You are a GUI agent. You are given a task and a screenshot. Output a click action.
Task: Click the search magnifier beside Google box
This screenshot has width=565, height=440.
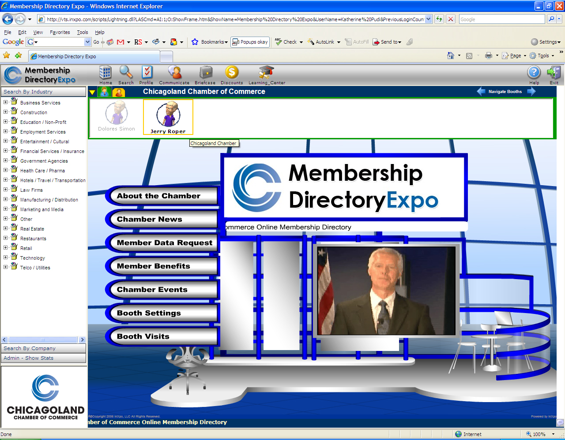click(x=551, y=19)
